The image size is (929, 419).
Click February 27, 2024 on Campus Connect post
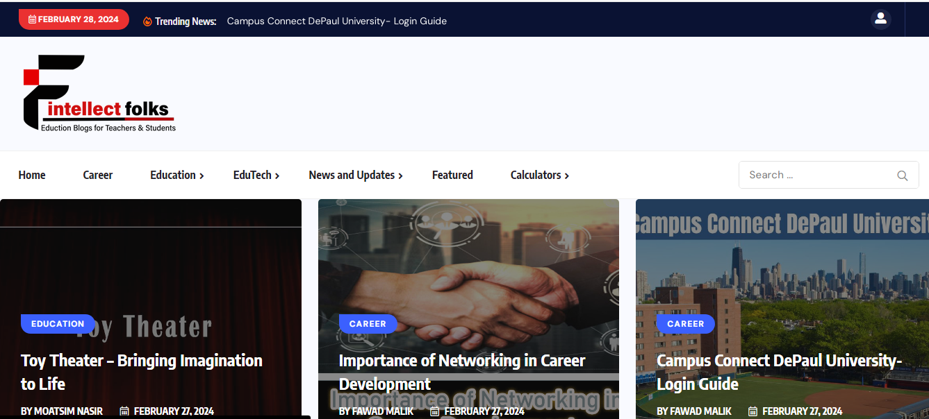tap(802, 411)
